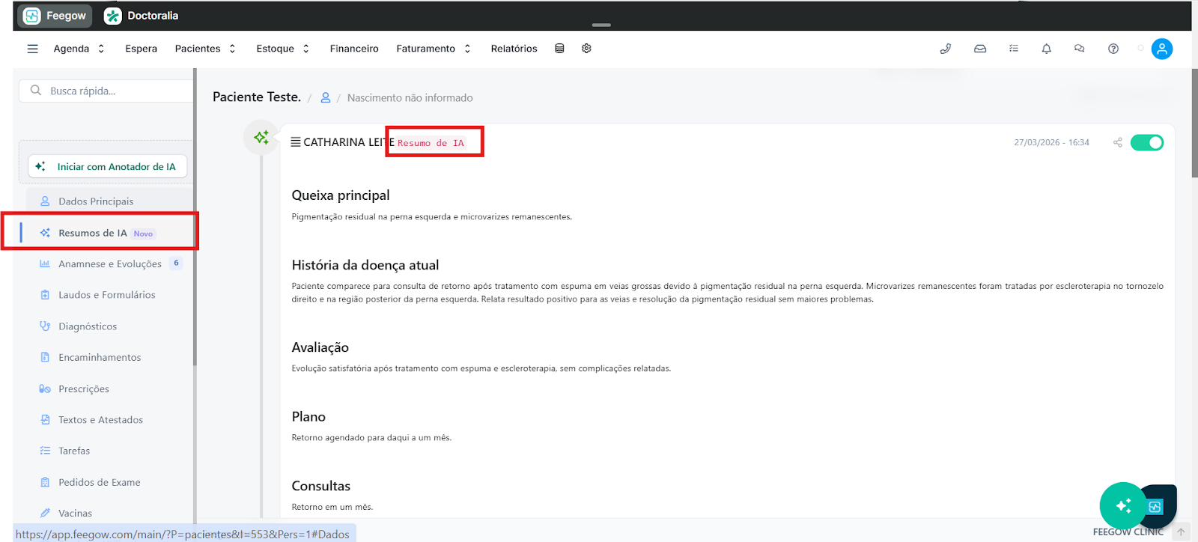Click the help question mark icon
This screenshot has height=542, width=1198.
pos(1113,49)
